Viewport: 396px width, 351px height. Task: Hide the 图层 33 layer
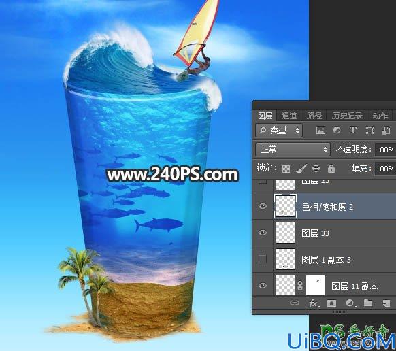click(263, 233)
